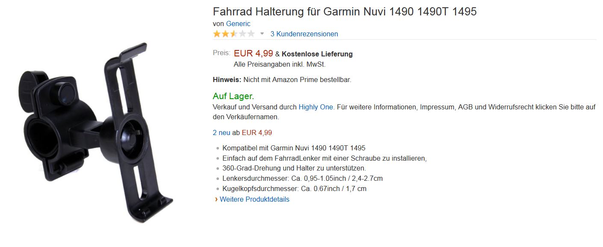
Task: Open the Highly One seller link
Action: click(x=316, y=107)
